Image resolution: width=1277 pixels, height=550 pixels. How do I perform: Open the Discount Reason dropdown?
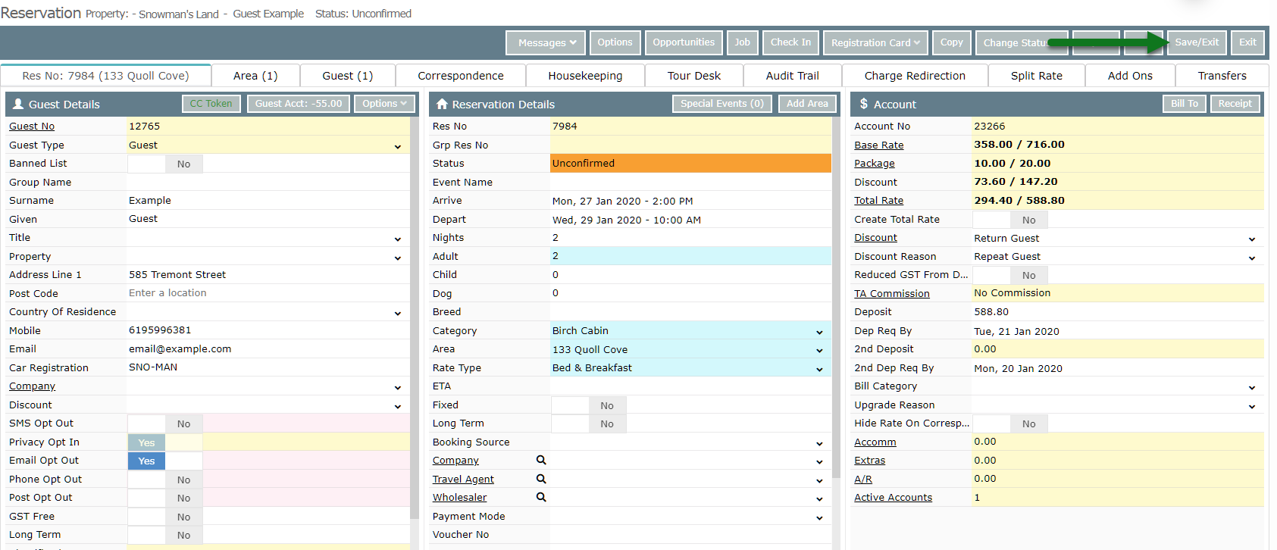pyautogui.click(x=1117, y=257)
